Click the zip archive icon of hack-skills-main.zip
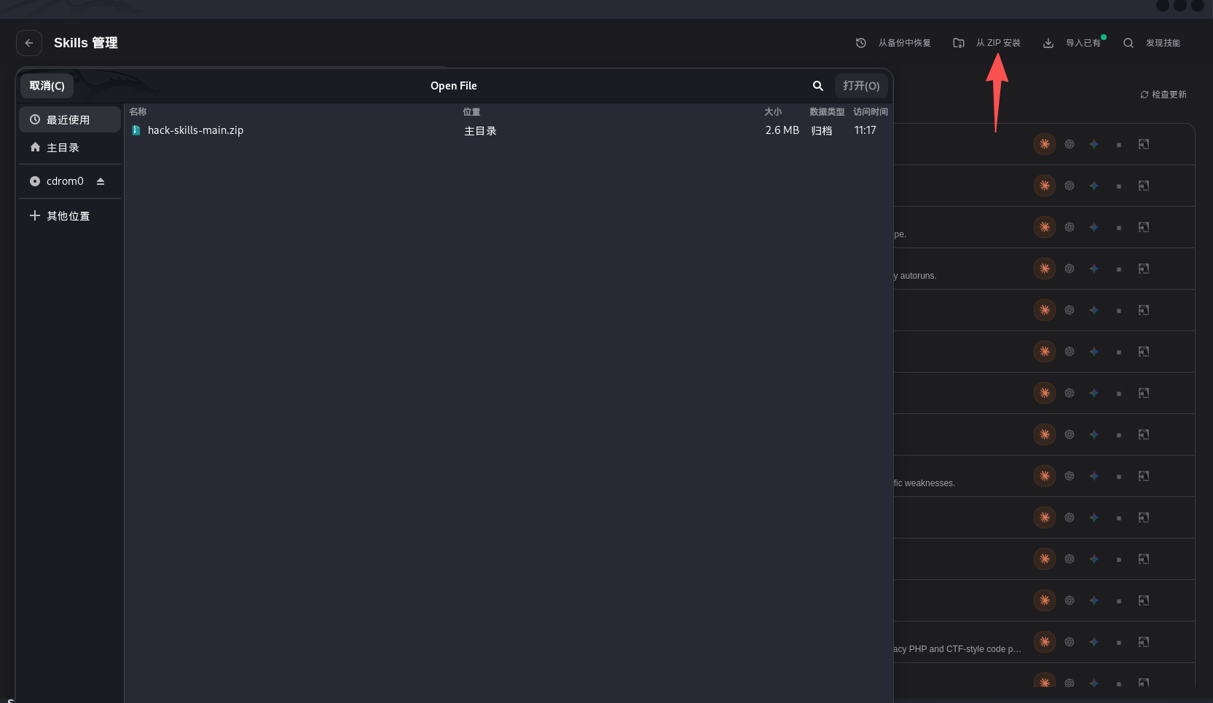The height and width of the screenshot is (703, 1213). 136,130
